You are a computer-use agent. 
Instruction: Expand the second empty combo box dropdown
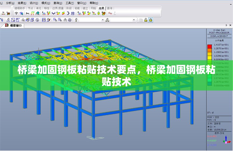pyautogui.click(x=134, y=20)
